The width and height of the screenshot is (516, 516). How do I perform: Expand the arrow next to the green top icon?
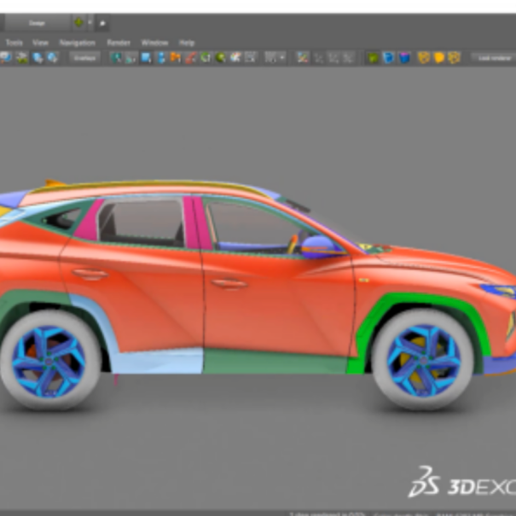coord(90,23)
